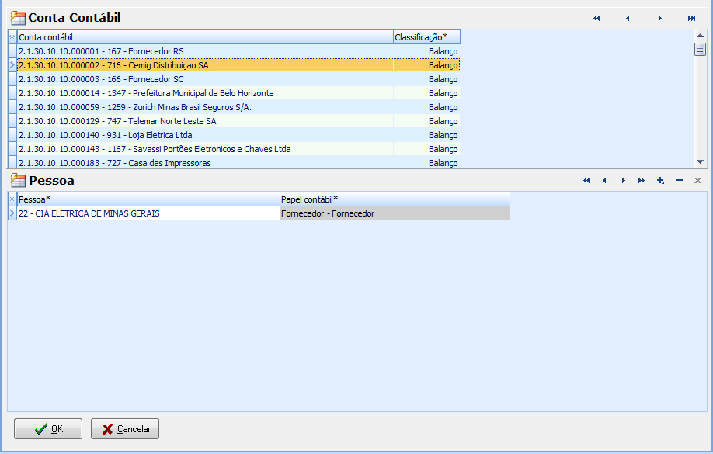Go to previous record in Pessoa navigator

604,180
